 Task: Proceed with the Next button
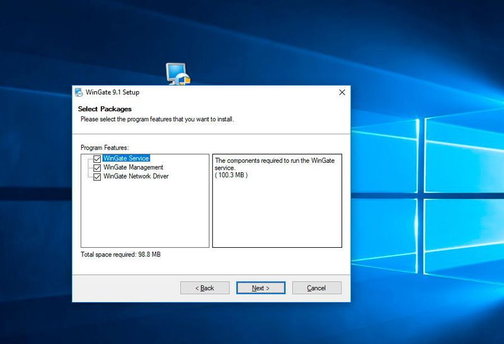click(x=261, y=288)
